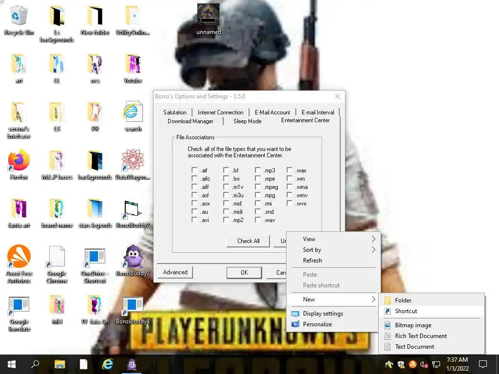Select the New folder desktop icon
This screenshot has height=374, width=499.
coord(95,20)
